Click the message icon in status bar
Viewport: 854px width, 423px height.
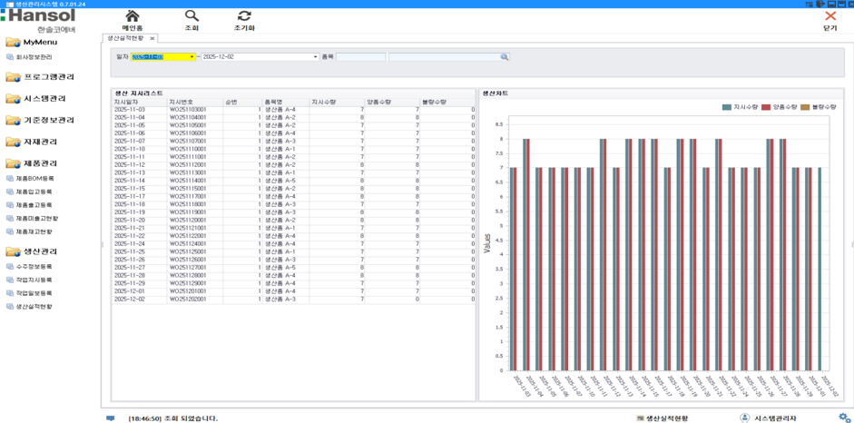111,418
